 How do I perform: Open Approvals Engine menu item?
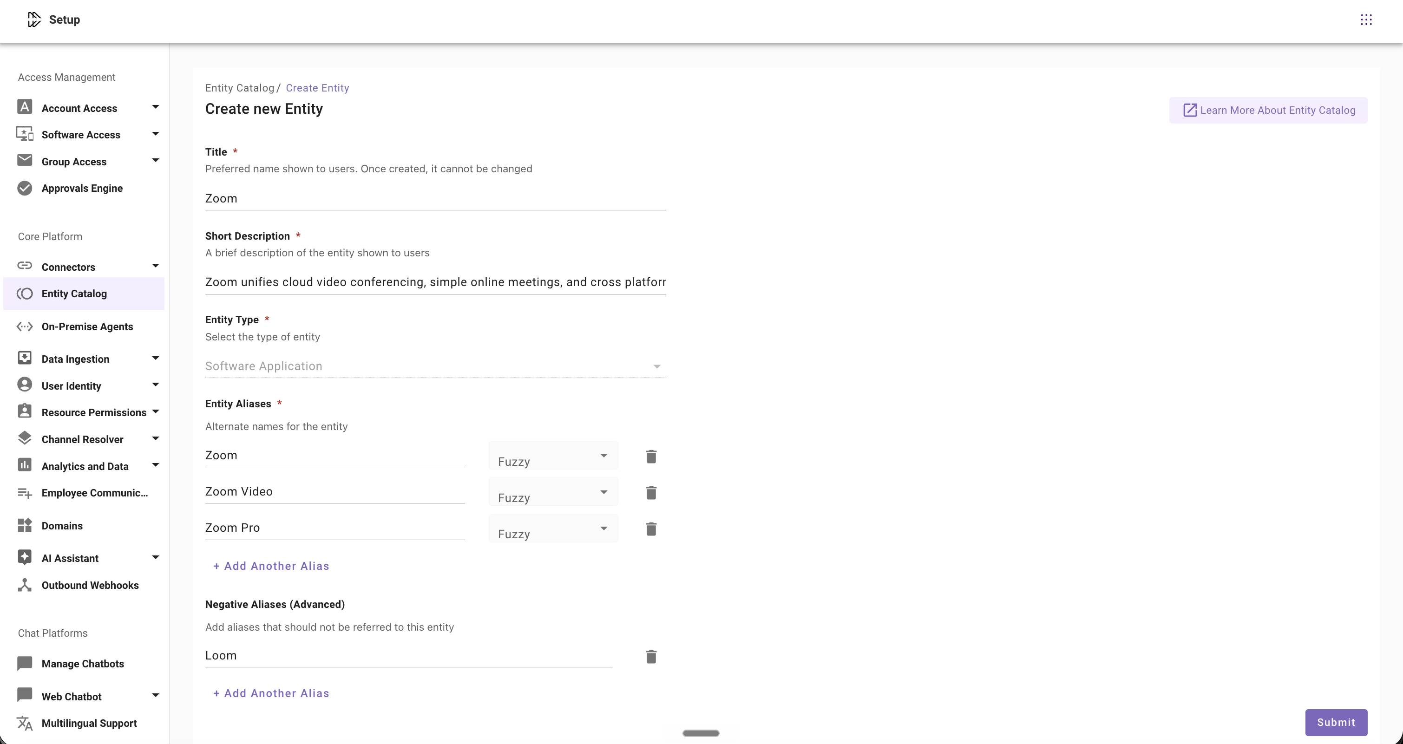84,188
